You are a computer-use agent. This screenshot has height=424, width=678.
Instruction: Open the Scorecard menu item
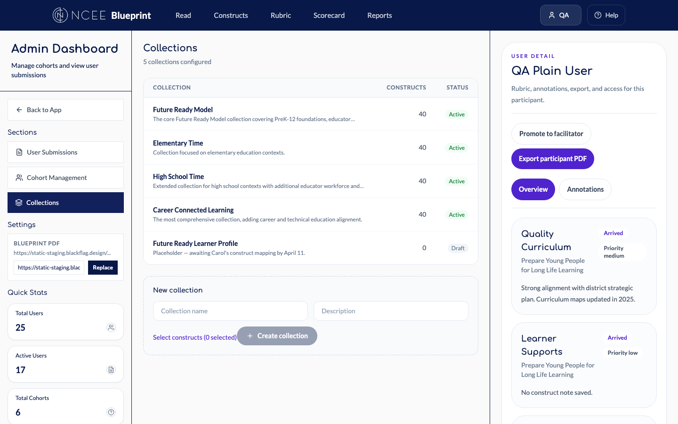click(x=329, y=15)
